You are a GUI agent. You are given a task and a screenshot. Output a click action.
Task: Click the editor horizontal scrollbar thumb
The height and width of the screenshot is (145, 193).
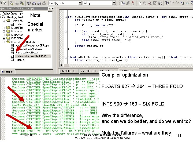click(x=66, y=65)
